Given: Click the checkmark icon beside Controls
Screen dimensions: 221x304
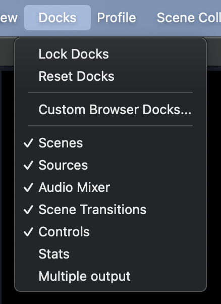Looking at the screenshot, I should coord(28,232).
